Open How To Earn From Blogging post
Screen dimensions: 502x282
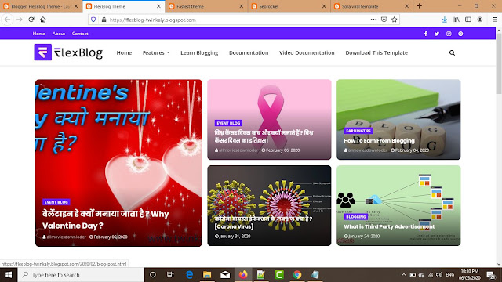379,141
